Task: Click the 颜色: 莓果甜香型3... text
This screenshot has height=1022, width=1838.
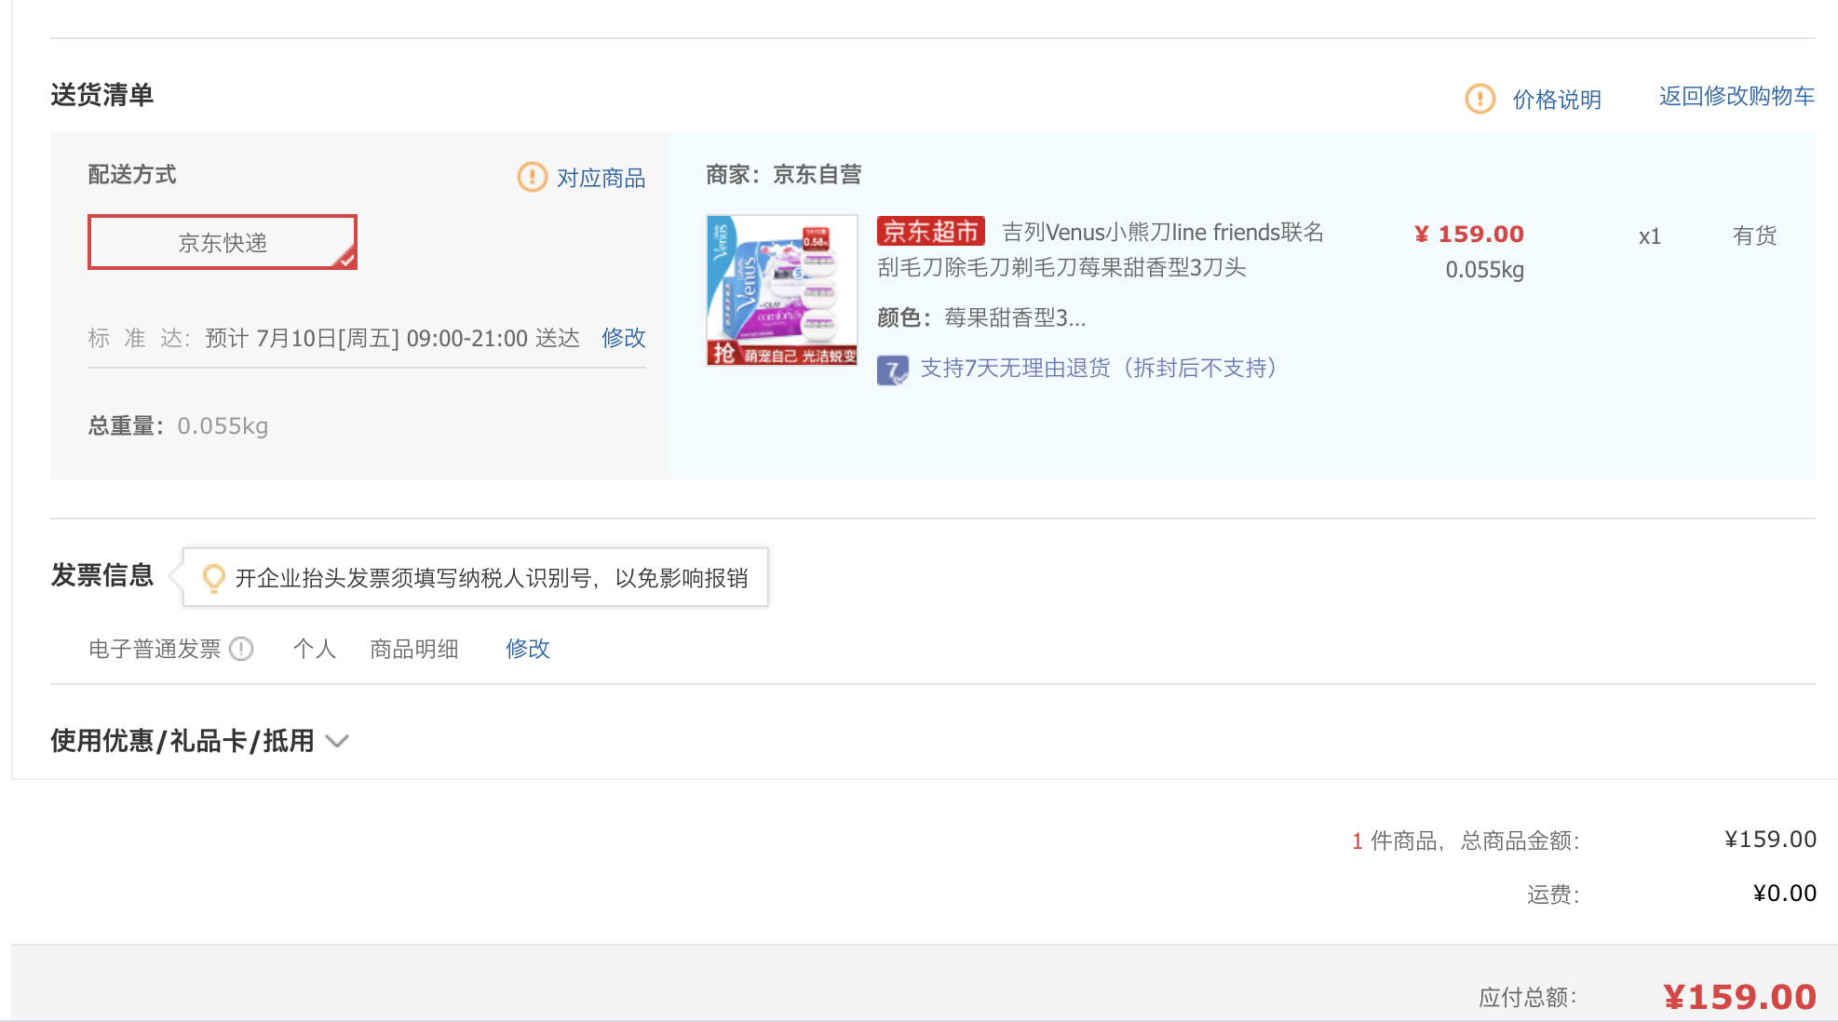Action: tap(981, 318)
